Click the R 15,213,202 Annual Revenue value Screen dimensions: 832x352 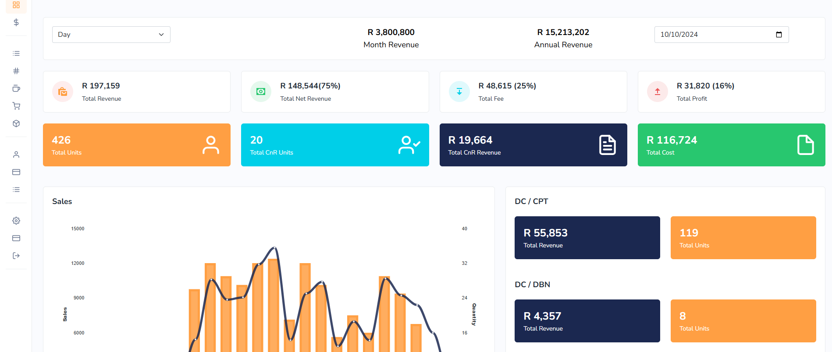(563, 32)
